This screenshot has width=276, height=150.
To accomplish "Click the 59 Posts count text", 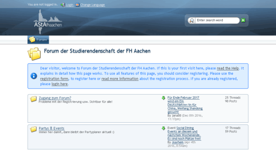I will click(x=231, y=132).
